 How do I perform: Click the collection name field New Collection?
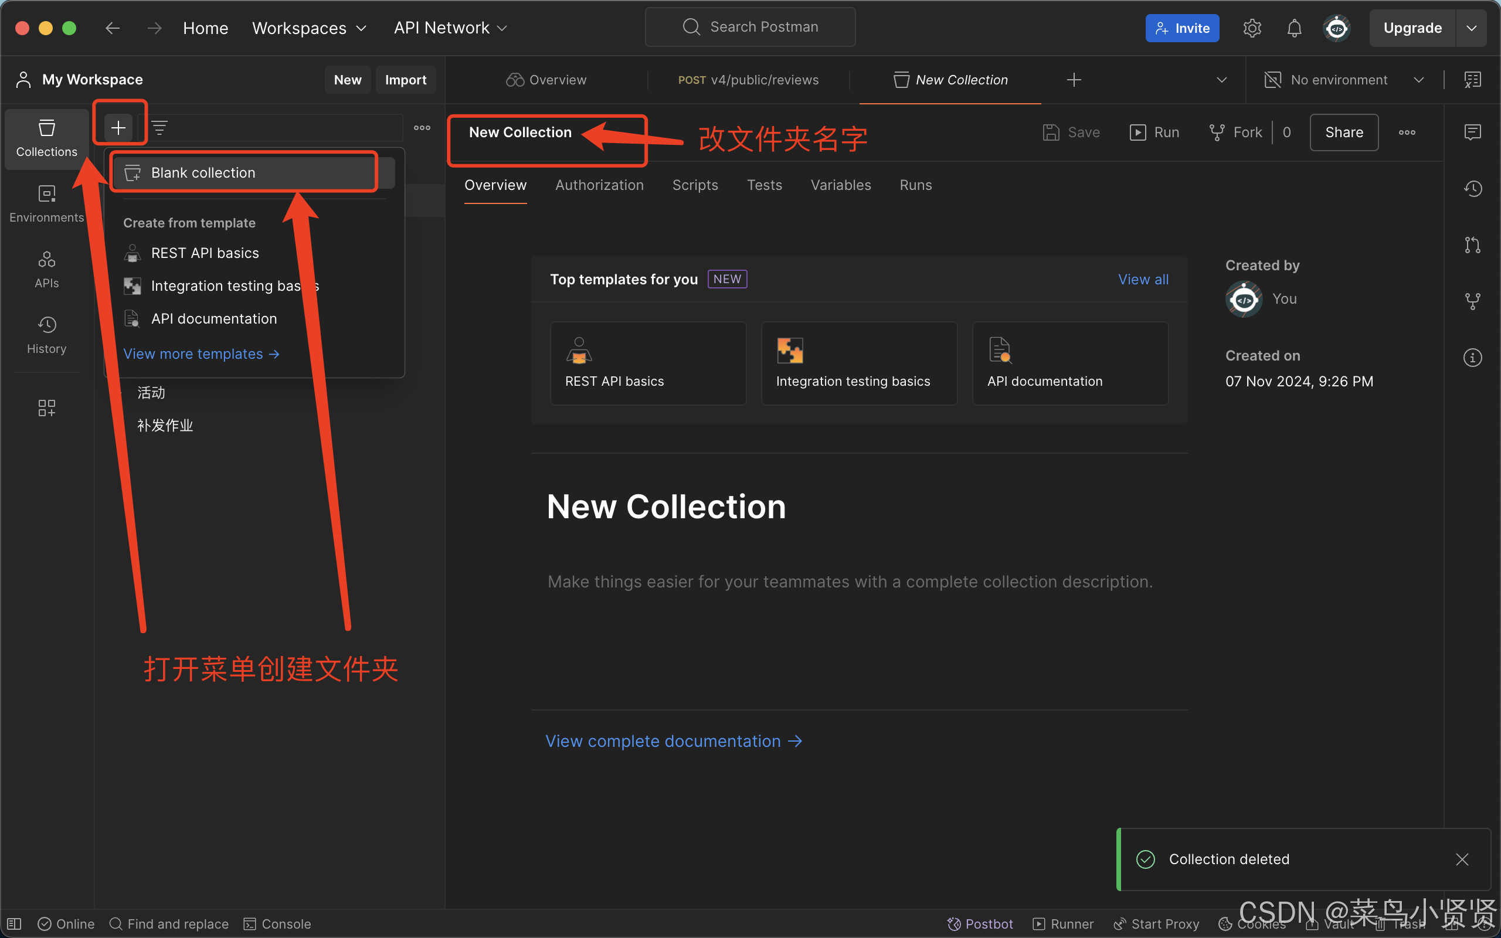[521, 132]
